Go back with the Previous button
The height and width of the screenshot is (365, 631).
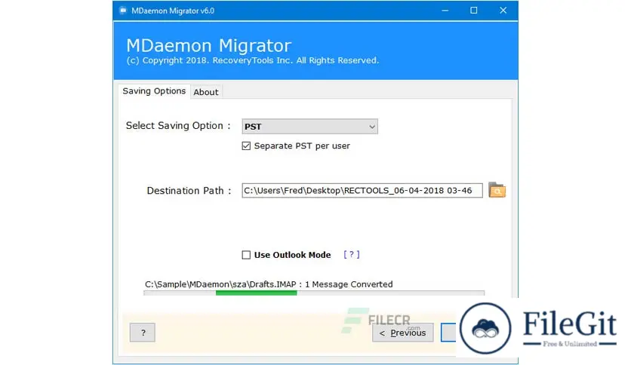(x=403, y=333)
